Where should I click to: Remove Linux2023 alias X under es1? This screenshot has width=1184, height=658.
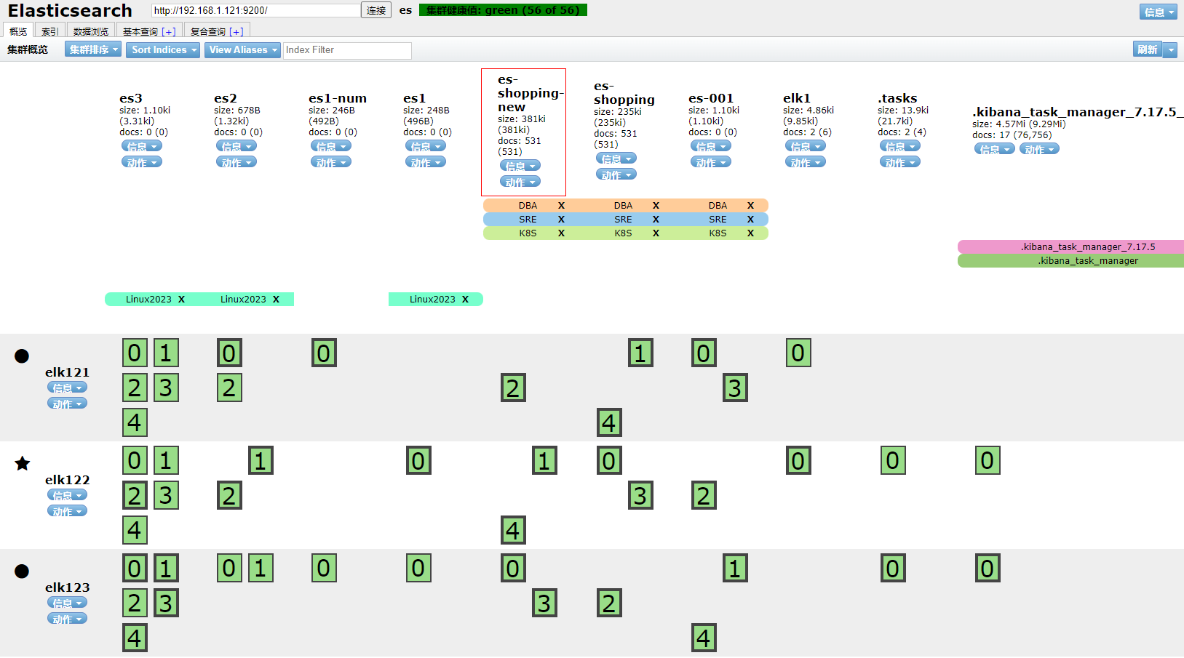click(x=465, y=300)
